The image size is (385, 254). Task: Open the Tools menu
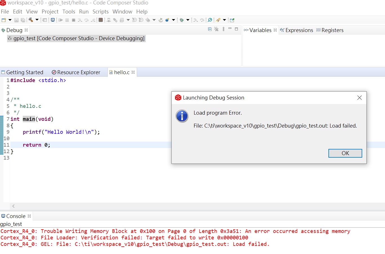(69, 12)
